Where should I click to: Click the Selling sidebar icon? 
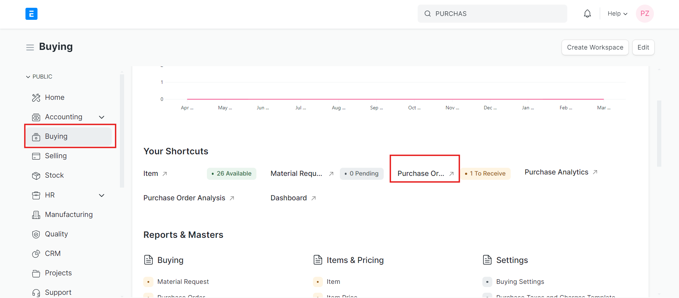(36, 156)
